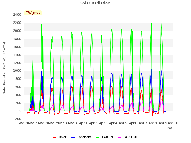Click the 1200 y-axis tick label
Viewport: 191px width, 143px height.
coord(17,63)
